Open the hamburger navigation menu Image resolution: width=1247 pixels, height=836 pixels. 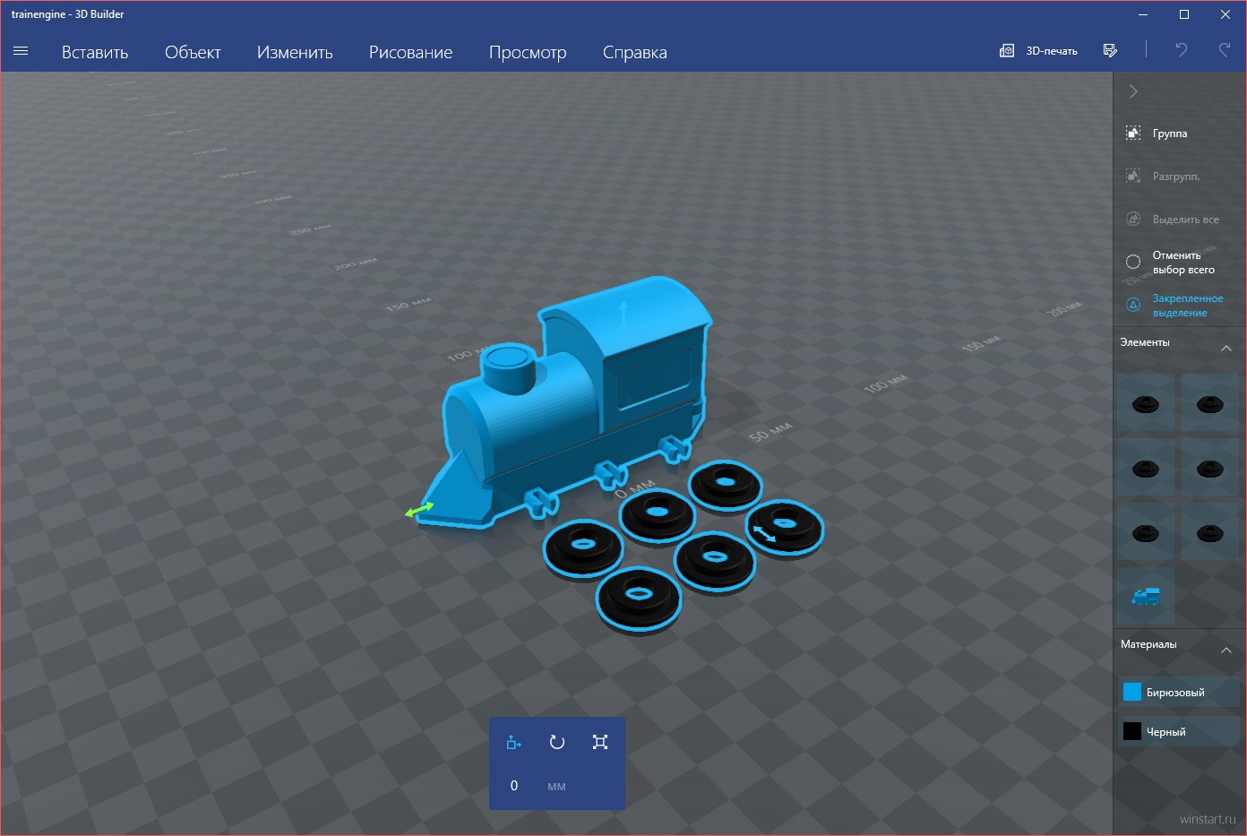click(x=21, y=51)
